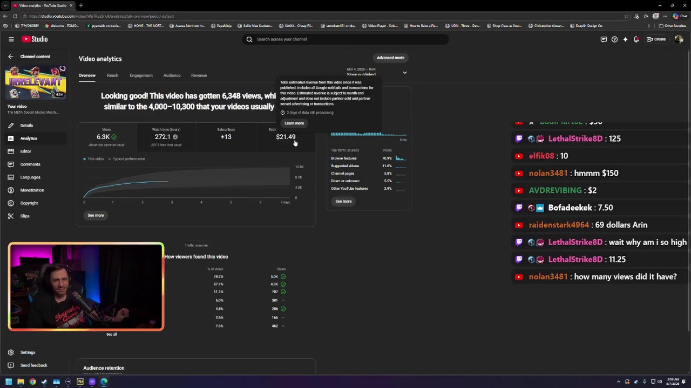Screen dimensions: 691x388
Task: Expand the date range dropdown arrow
Action: [404, 72]
